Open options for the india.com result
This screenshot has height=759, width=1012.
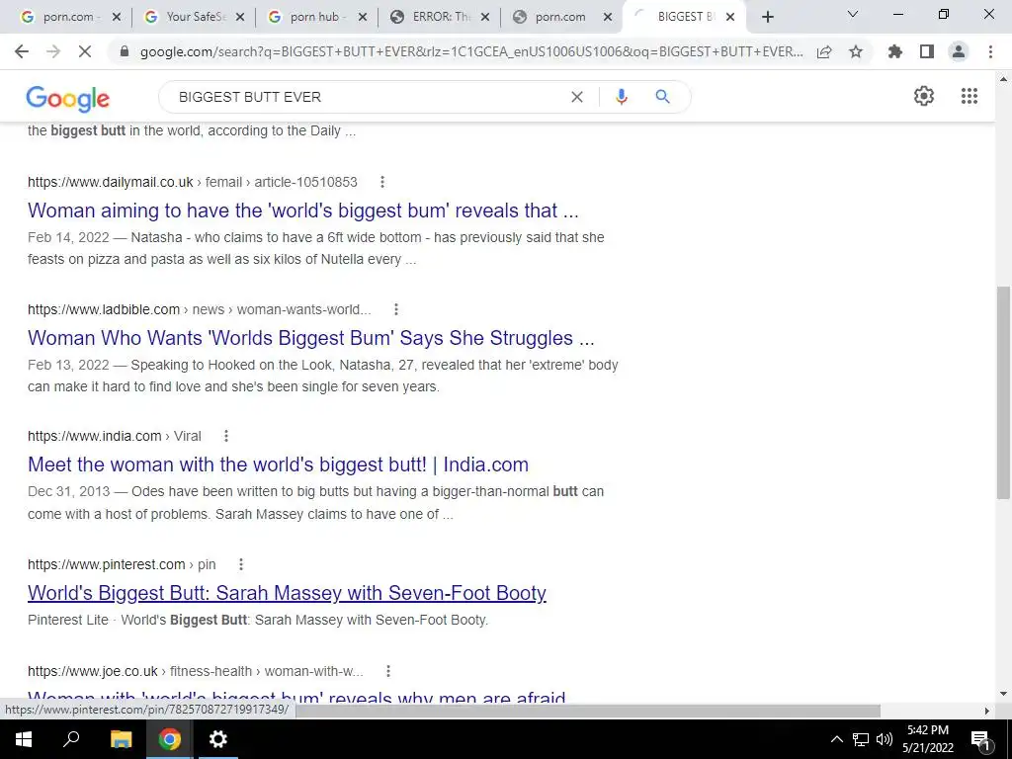226,436
